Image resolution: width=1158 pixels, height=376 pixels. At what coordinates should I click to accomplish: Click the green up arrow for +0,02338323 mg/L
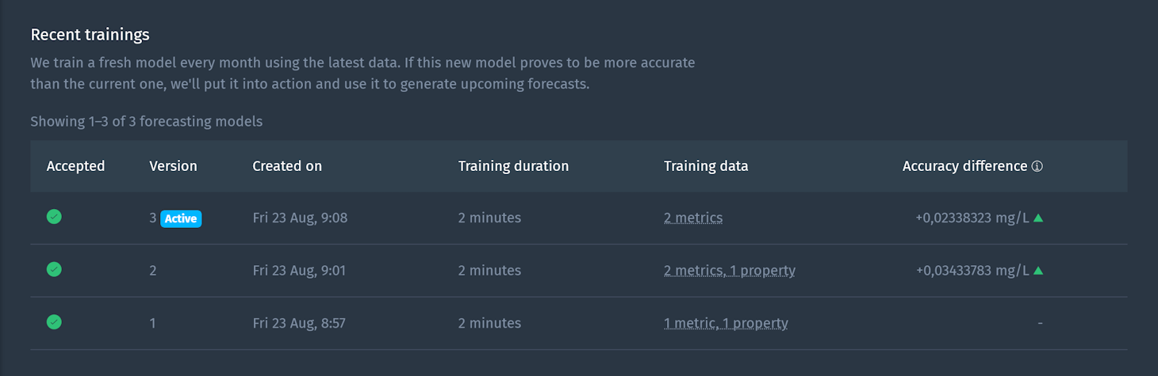click(1038, 218)
